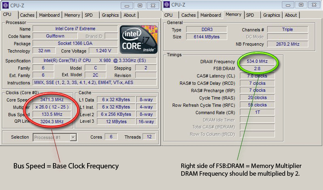Click the Core Voltage value 1.240 V

coord(103,51)
